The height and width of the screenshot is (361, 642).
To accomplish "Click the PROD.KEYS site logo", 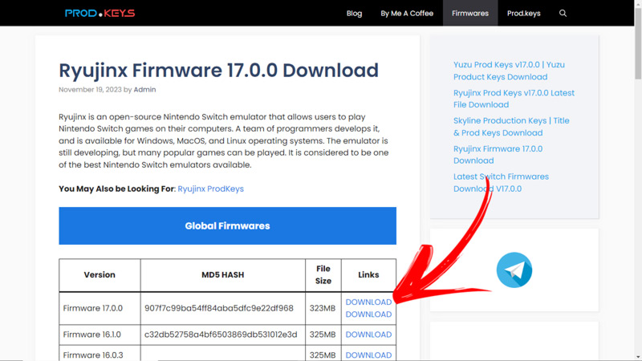I will 100,13.
